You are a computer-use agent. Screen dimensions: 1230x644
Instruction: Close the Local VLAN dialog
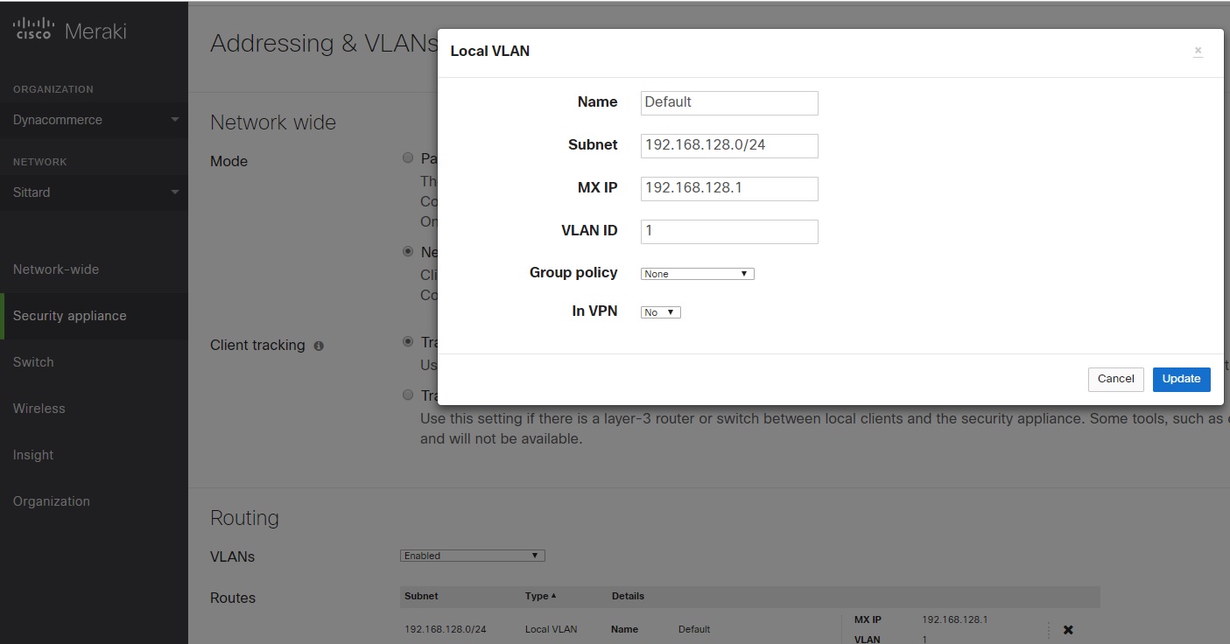(1198, 50)
